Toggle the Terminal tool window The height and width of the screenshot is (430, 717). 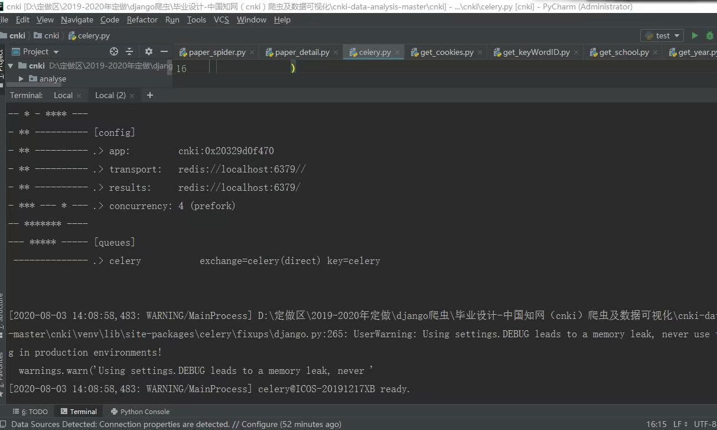(79, 411)
